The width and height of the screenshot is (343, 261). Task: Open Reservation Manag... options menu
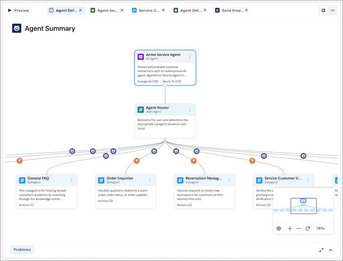click(229, 180)
